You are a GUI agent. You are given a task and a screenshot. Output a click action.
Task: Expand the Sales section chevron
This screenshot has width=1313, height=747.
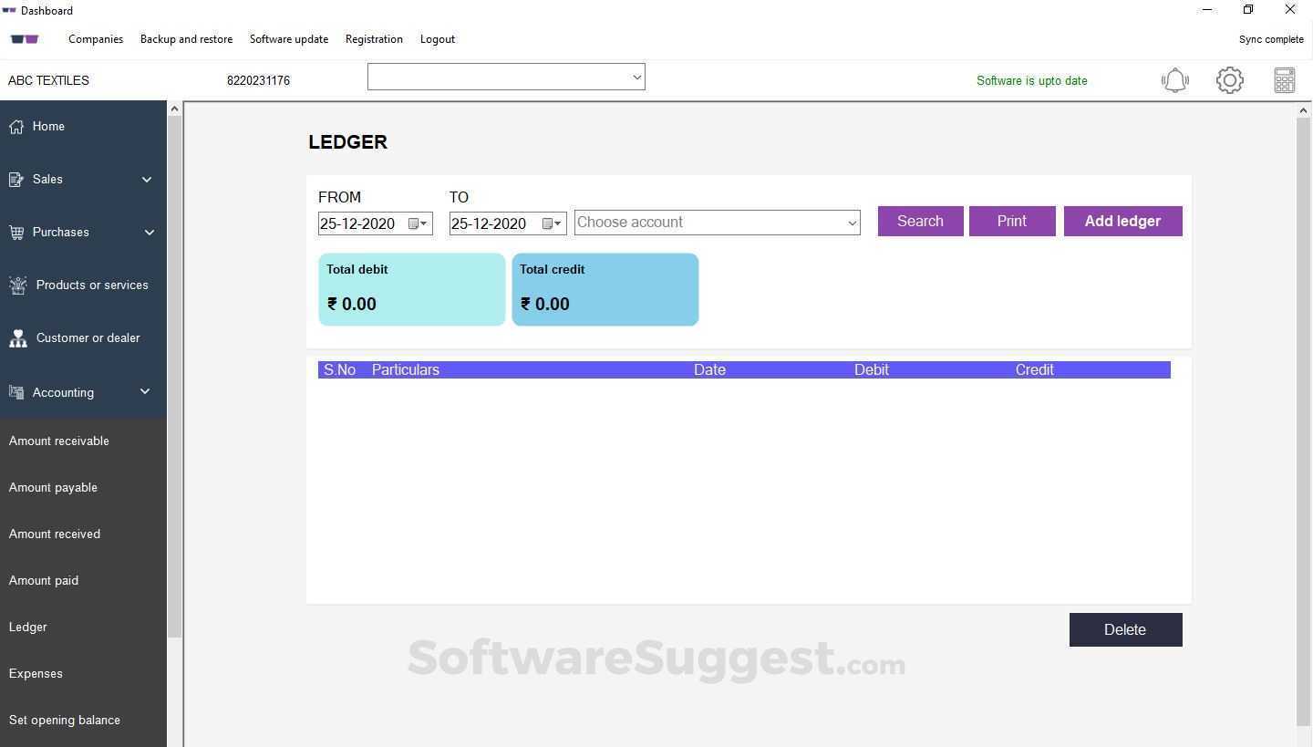pos(147,179)
